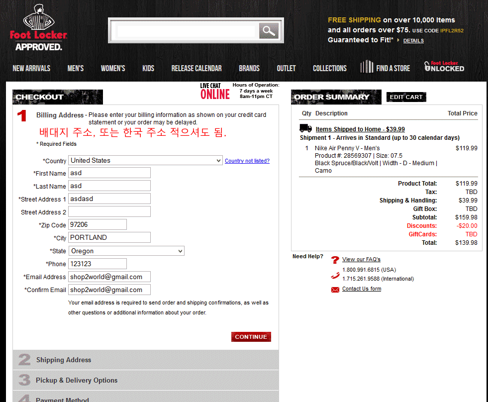Click the site search text box
Image resolution: width=488 pixels, height=402 pixels.
tap(186, 31)
